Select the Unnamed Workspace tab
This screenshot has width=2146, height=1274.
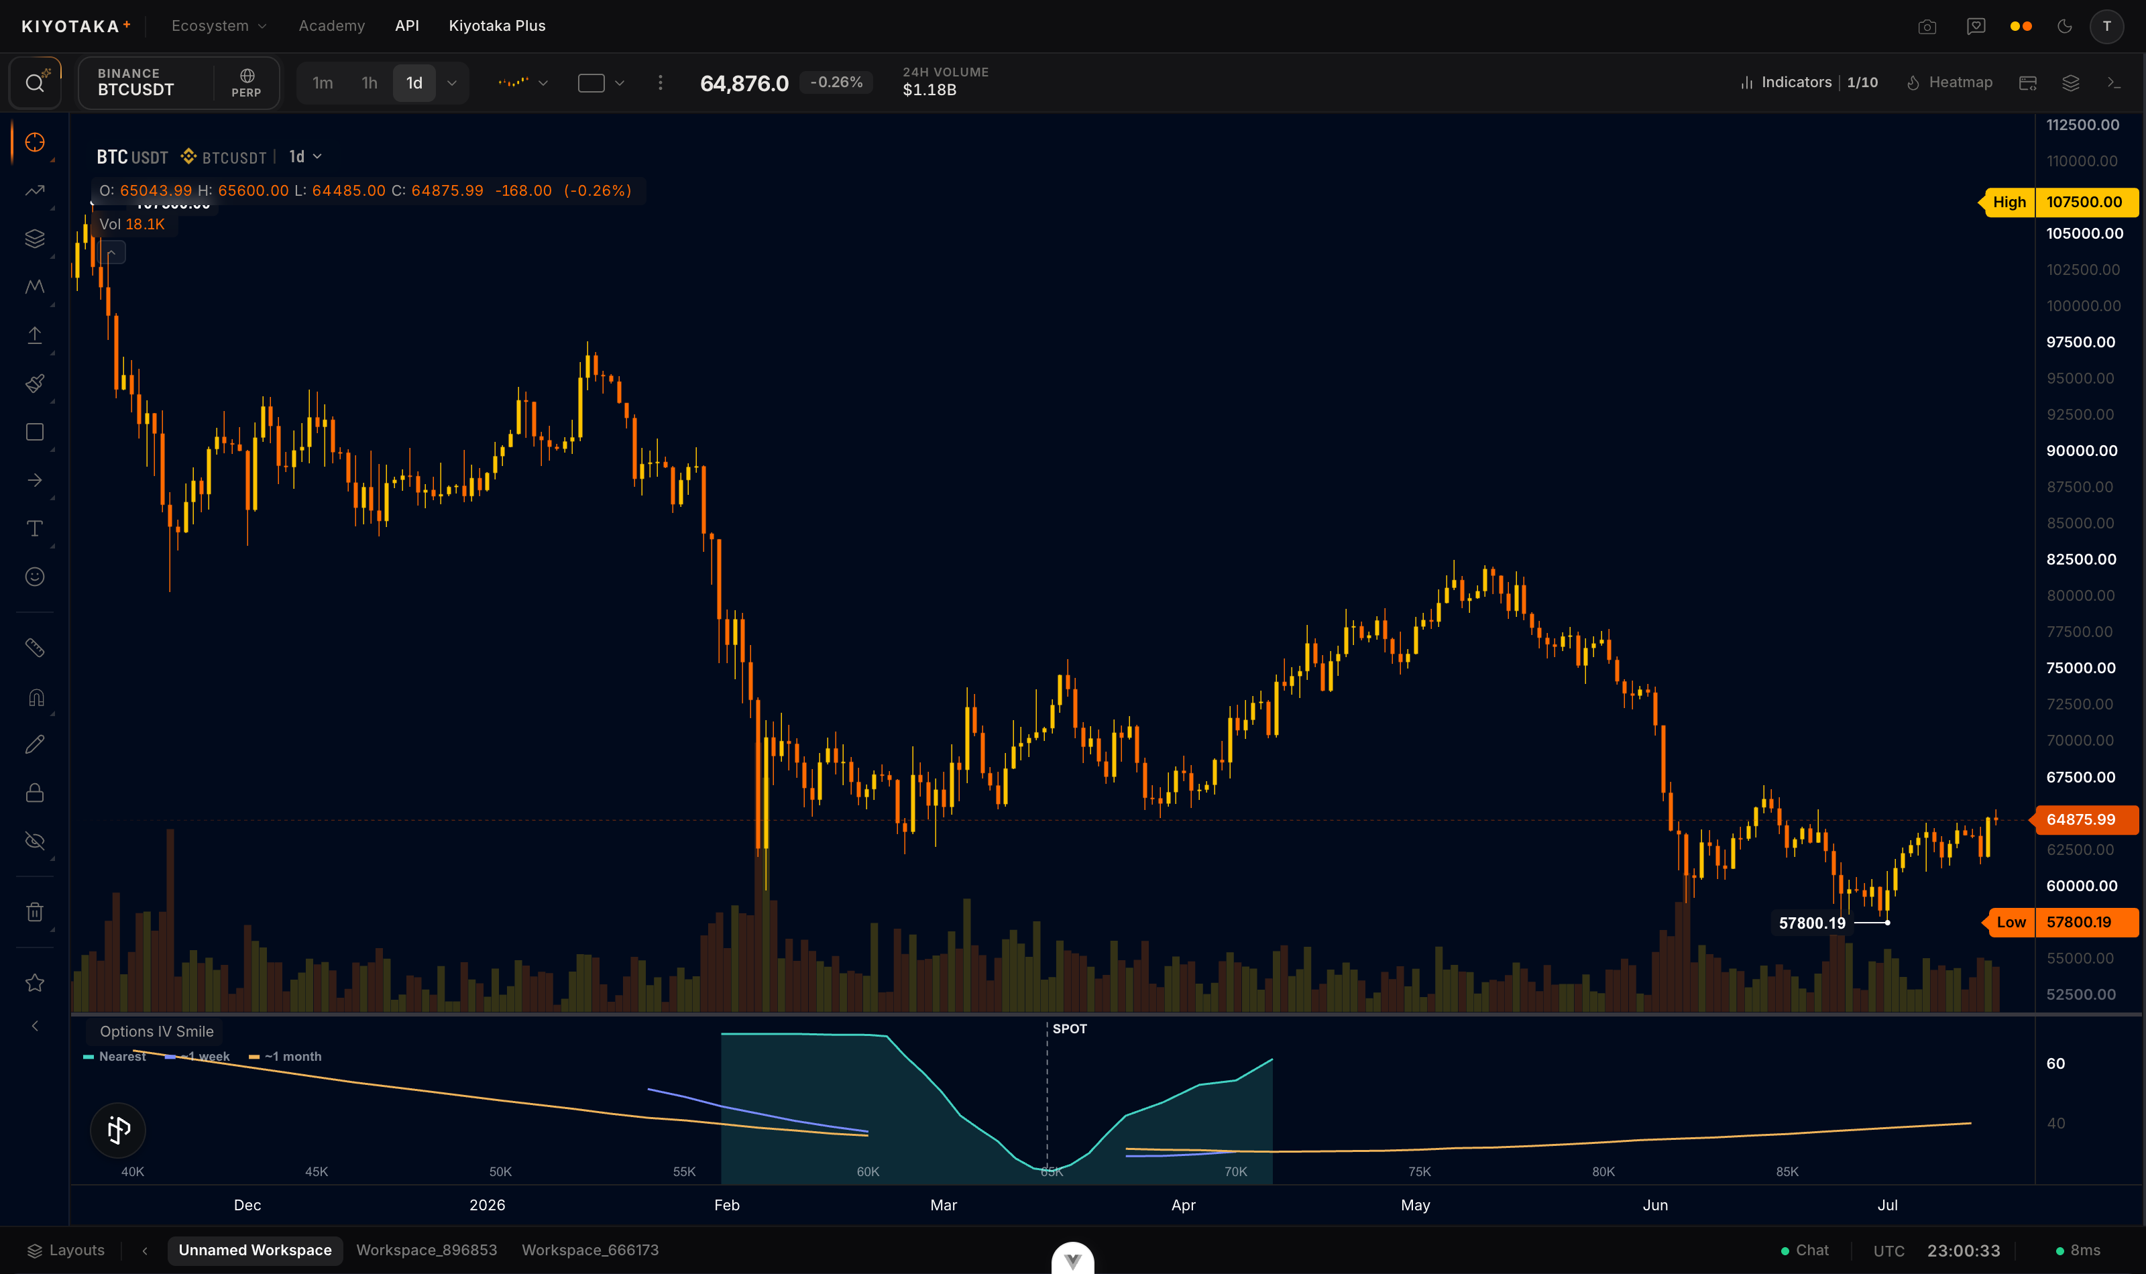[255, 1250]
